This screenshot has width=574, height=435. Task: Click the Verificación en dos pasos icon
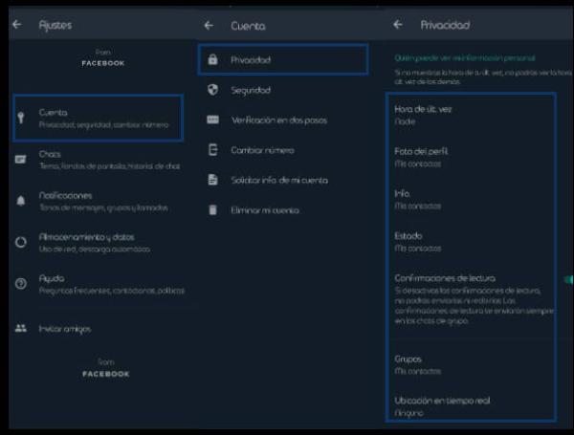pyautogui.click(x=212, y=120)
